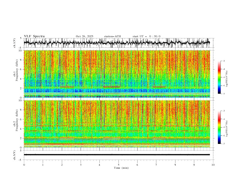Click the ch.3 flat voltage trace
The height and width of the screenshot is (185, 240).
coord(117,155)
